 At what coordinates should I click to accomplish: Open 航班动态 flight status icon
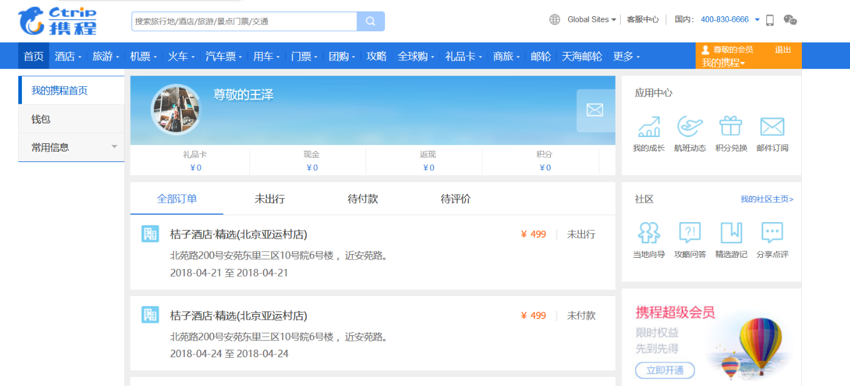690,127
